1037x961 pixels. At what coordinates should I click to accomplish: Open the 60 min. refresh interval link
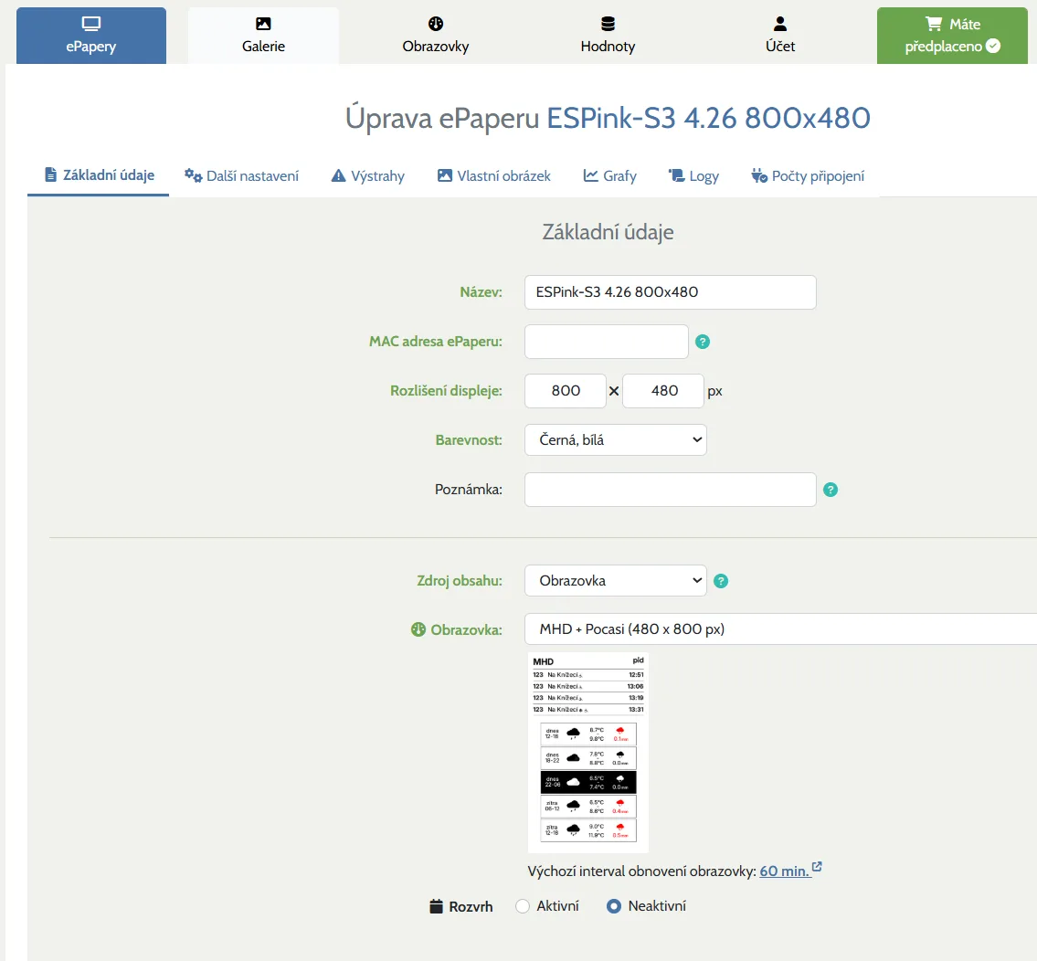[x=784, y=871]
